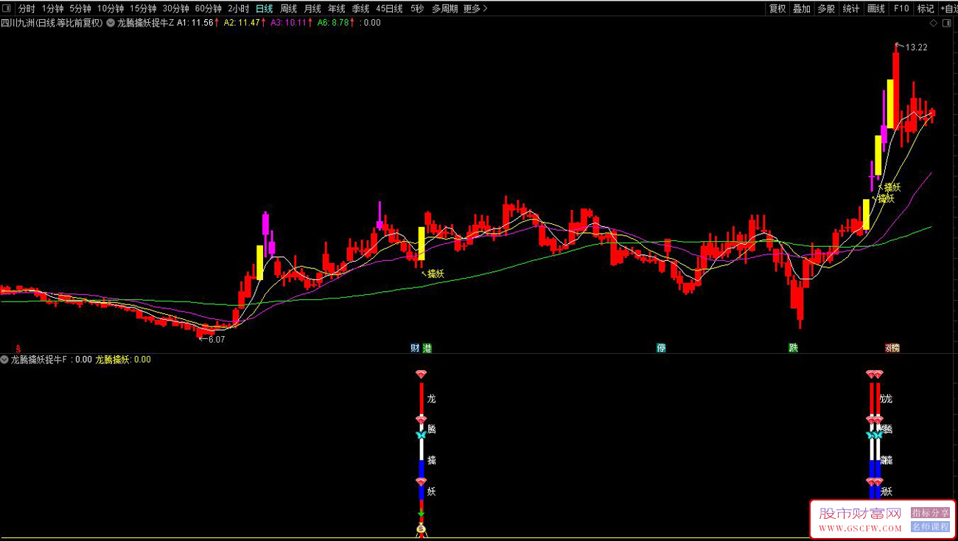The height and width of the screenshot is (541, 958).
Task: Click the diamond icon at chart corner
Action: pyautogui.click(x=933, y=23)
